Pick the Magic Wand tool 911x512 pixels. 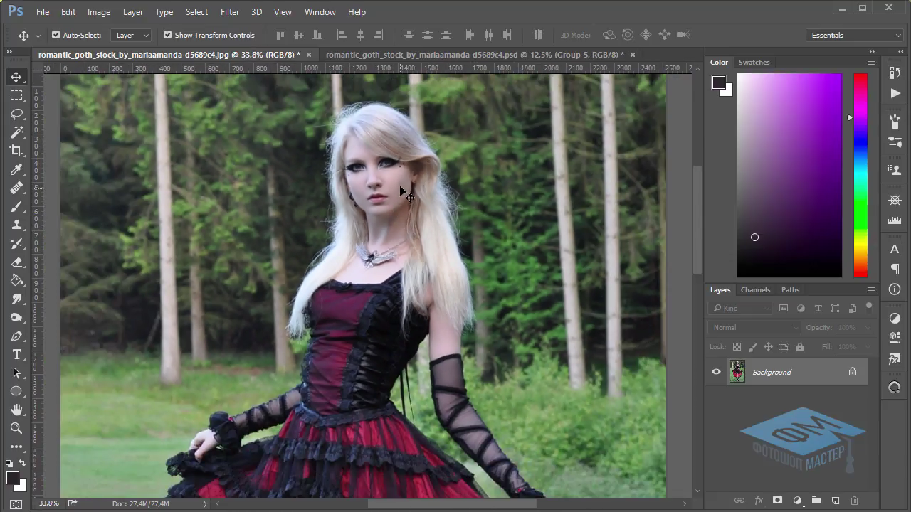[x=16, y=132]
